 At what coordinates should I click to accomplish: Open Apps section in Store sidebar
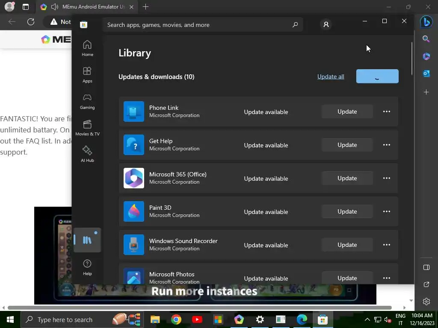pyautogui.click(x=87, y=75)
